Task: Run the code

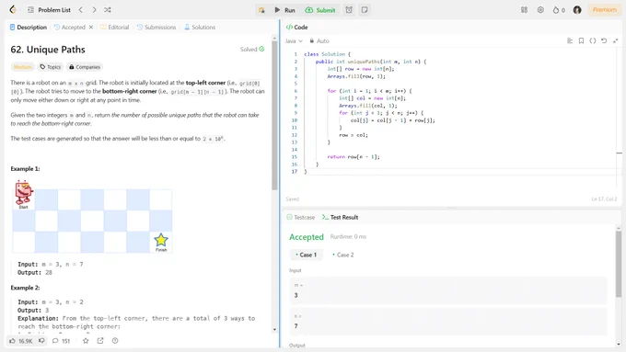Action: point(284,10)
